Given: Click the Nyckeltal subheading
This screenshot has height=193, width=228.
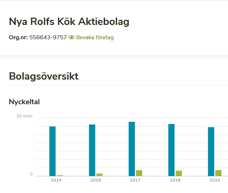Looking at the screenshot, I should tap(24, 102).
